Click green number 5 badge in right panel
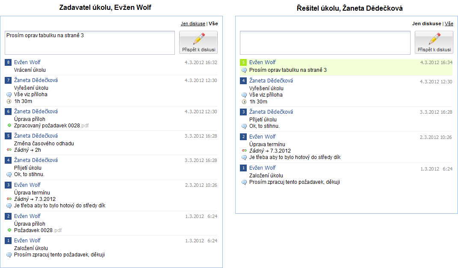Screen dimensions: 458x268 tap(243, 62)
